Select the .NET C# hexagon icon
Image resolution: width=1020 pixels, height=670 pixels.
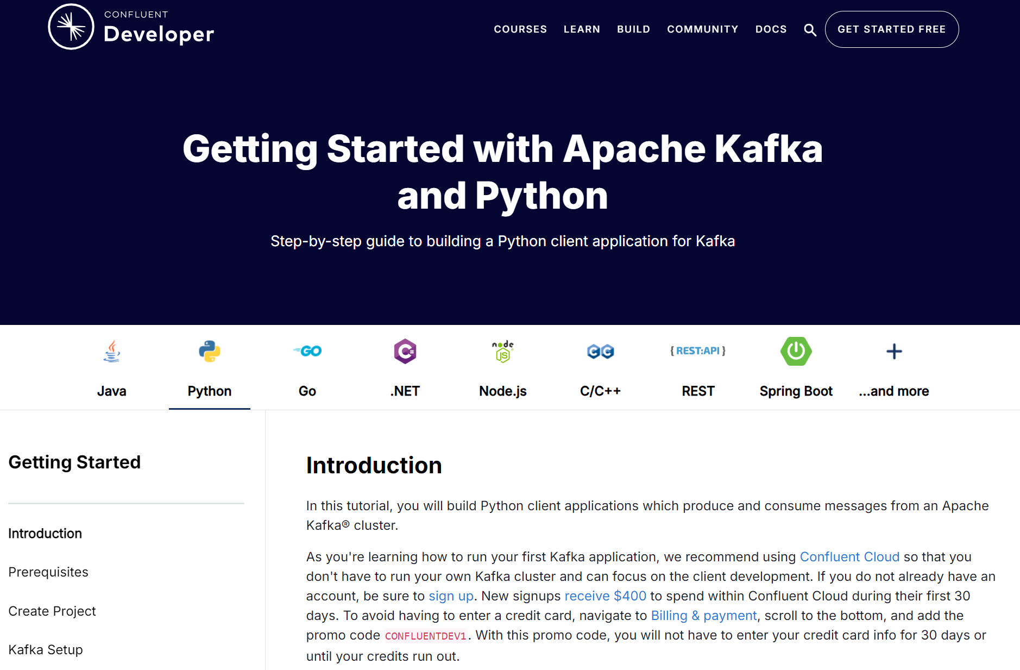pos(405,351)
